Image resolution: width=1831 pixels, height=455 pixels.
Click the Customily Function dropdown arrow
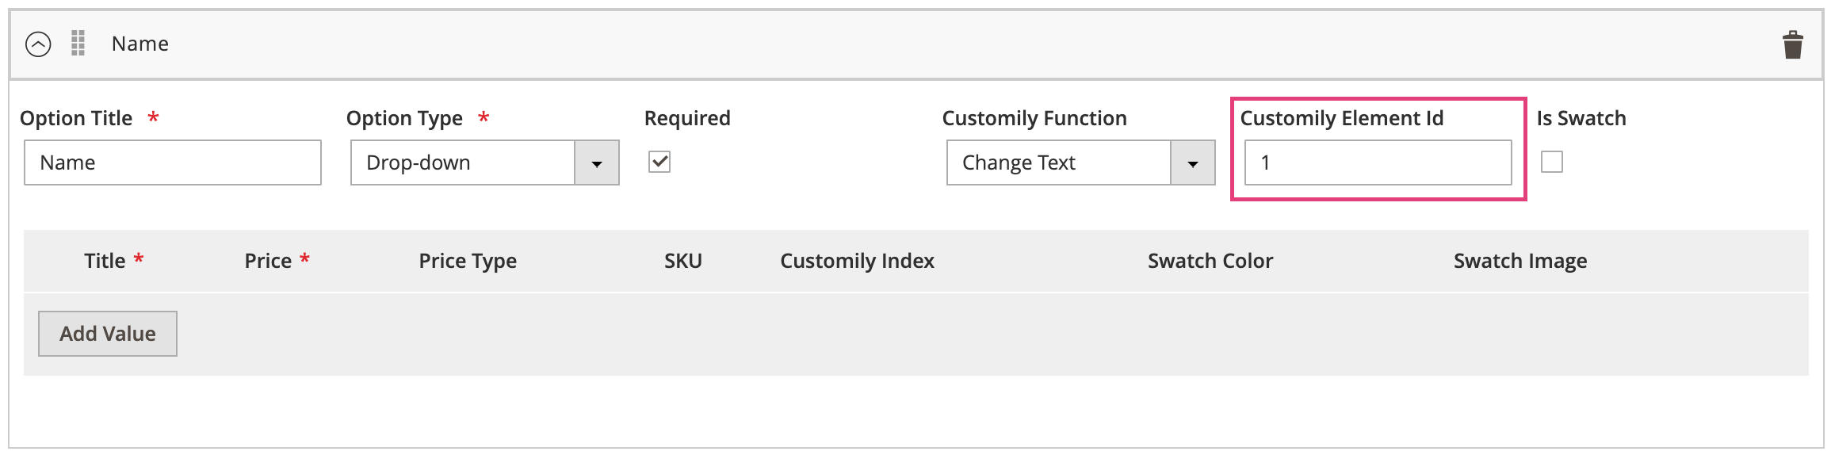click(1193, 163)
